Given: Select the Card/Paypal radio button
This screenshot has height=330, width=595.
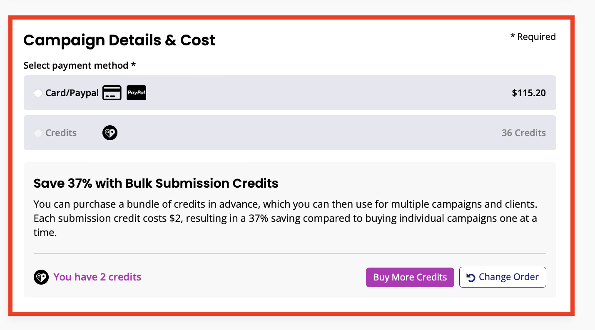Looking at the screenshot, I should 38,93.
